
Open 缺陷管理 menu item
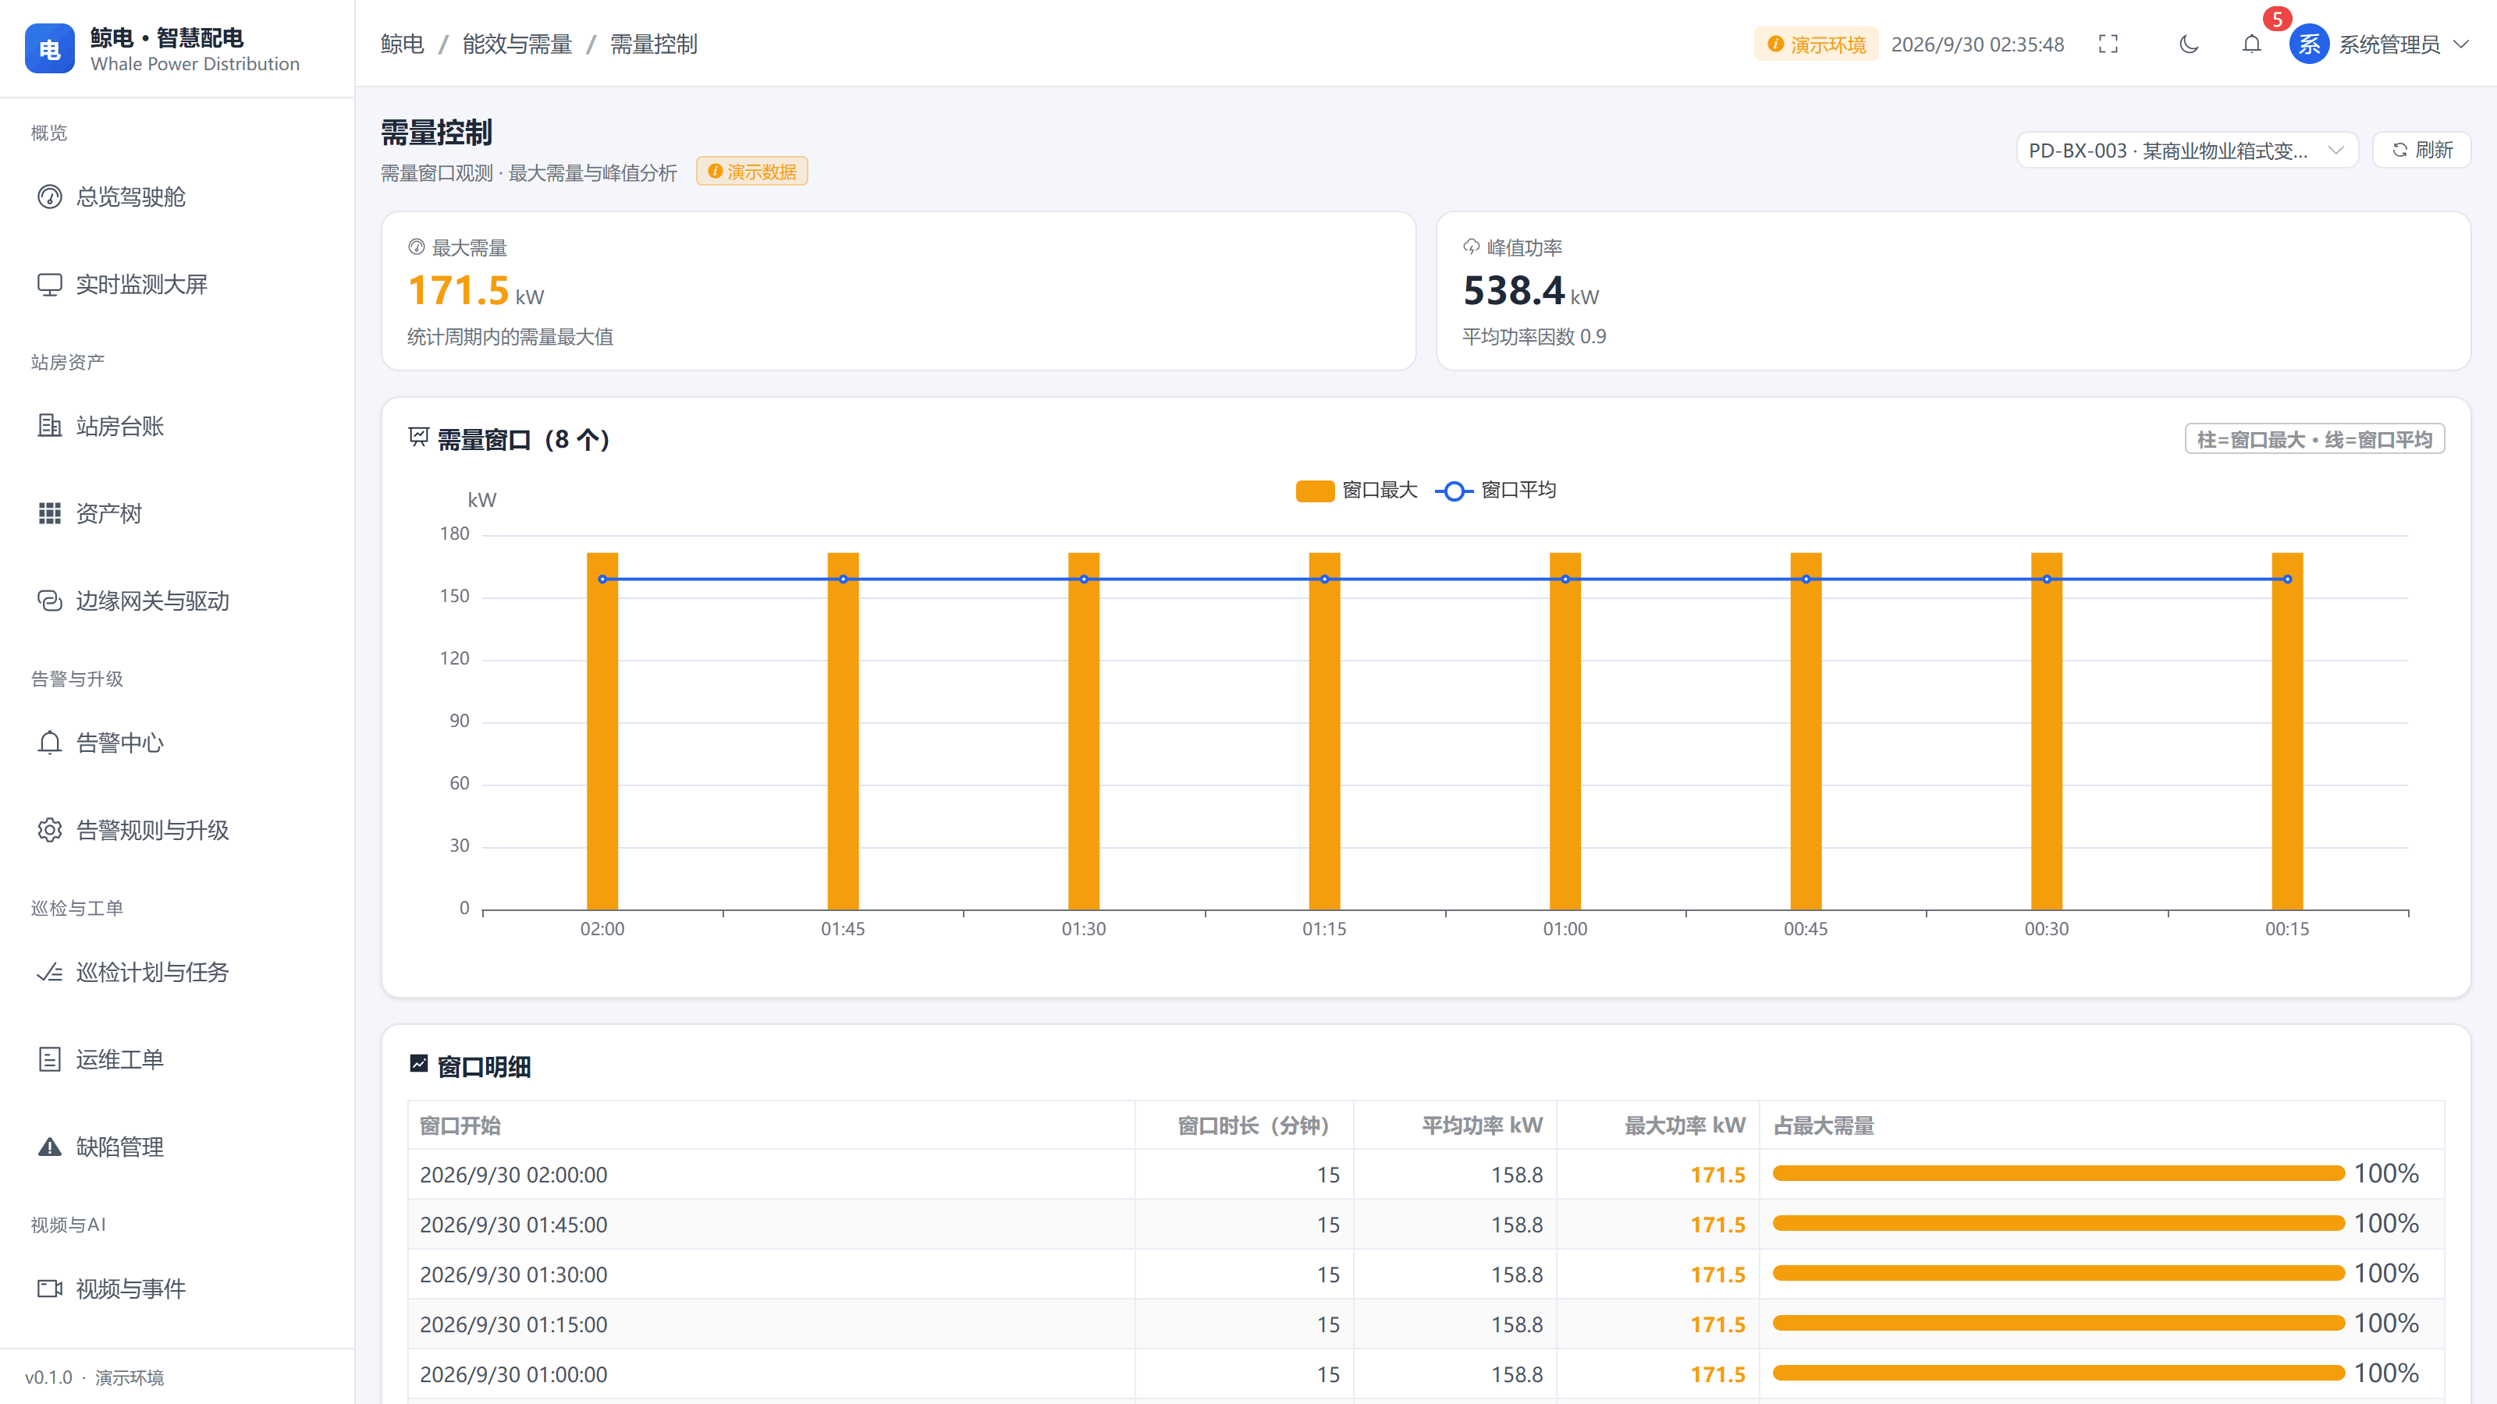177,1147
